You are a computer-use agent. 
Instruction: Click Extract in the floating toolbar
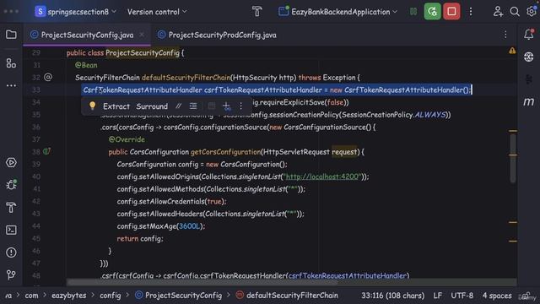(116, 106)
